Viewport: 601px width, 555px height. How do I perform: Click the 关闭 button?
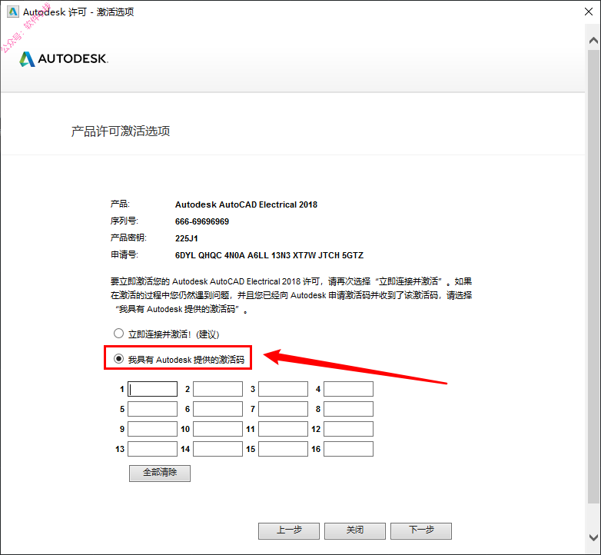tap(355, 531)
